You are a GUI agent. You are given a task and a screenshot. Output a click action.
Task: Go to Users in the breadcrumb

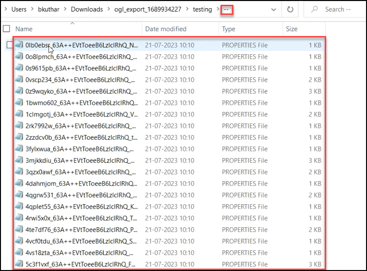pyautogui.click(x=19, y=9)
